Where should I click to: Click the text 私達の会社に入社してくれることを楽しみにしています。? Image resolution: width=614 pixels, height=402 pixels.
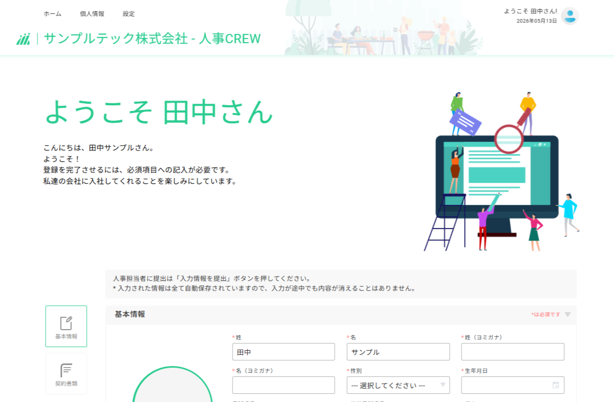[x=140, y=181]
